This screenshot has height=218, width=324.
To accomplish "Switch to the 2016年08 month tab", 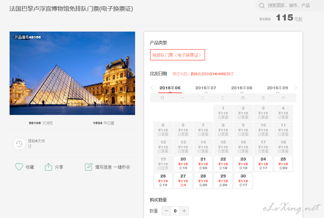I will click(x=242, y=88).
